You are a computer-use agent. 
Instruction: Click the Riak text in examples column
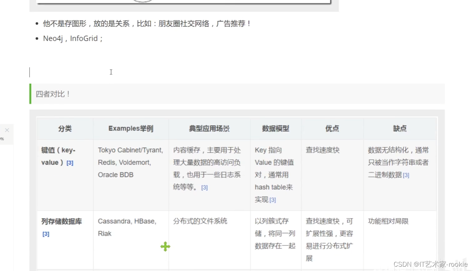(105, 234)
